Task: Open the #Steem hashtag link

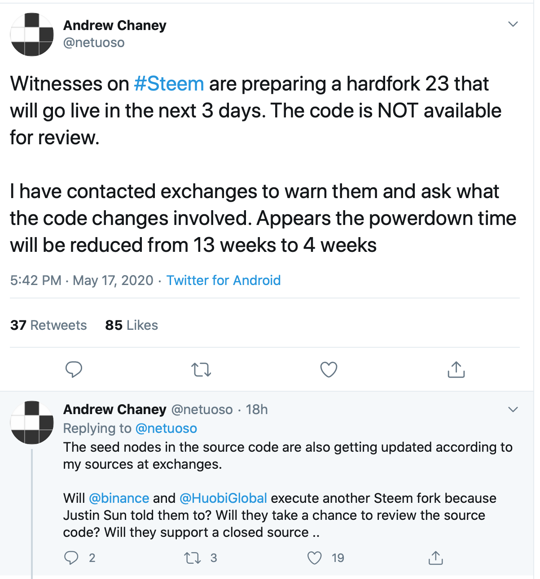Action: (x=169, y=84)
